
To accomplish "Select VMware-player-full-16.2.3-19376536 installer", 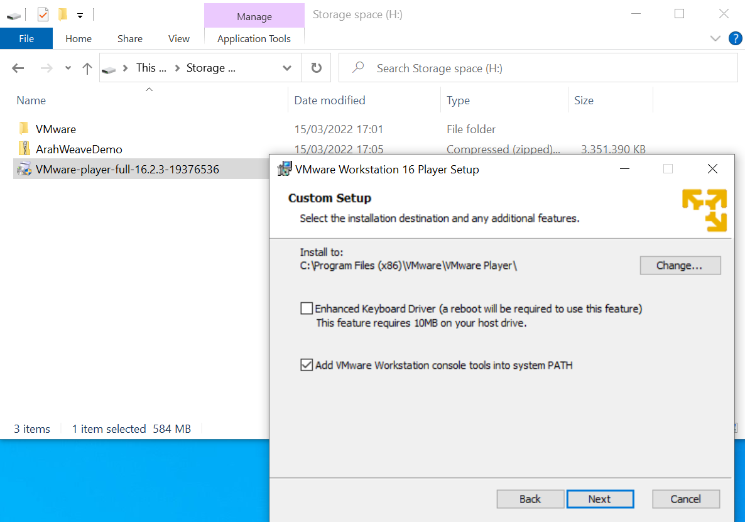I will pyautogui.click(x=128, y=170).
